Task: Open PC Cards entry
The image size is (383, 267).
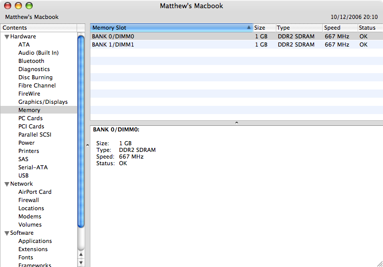Action: coord(31,118)
